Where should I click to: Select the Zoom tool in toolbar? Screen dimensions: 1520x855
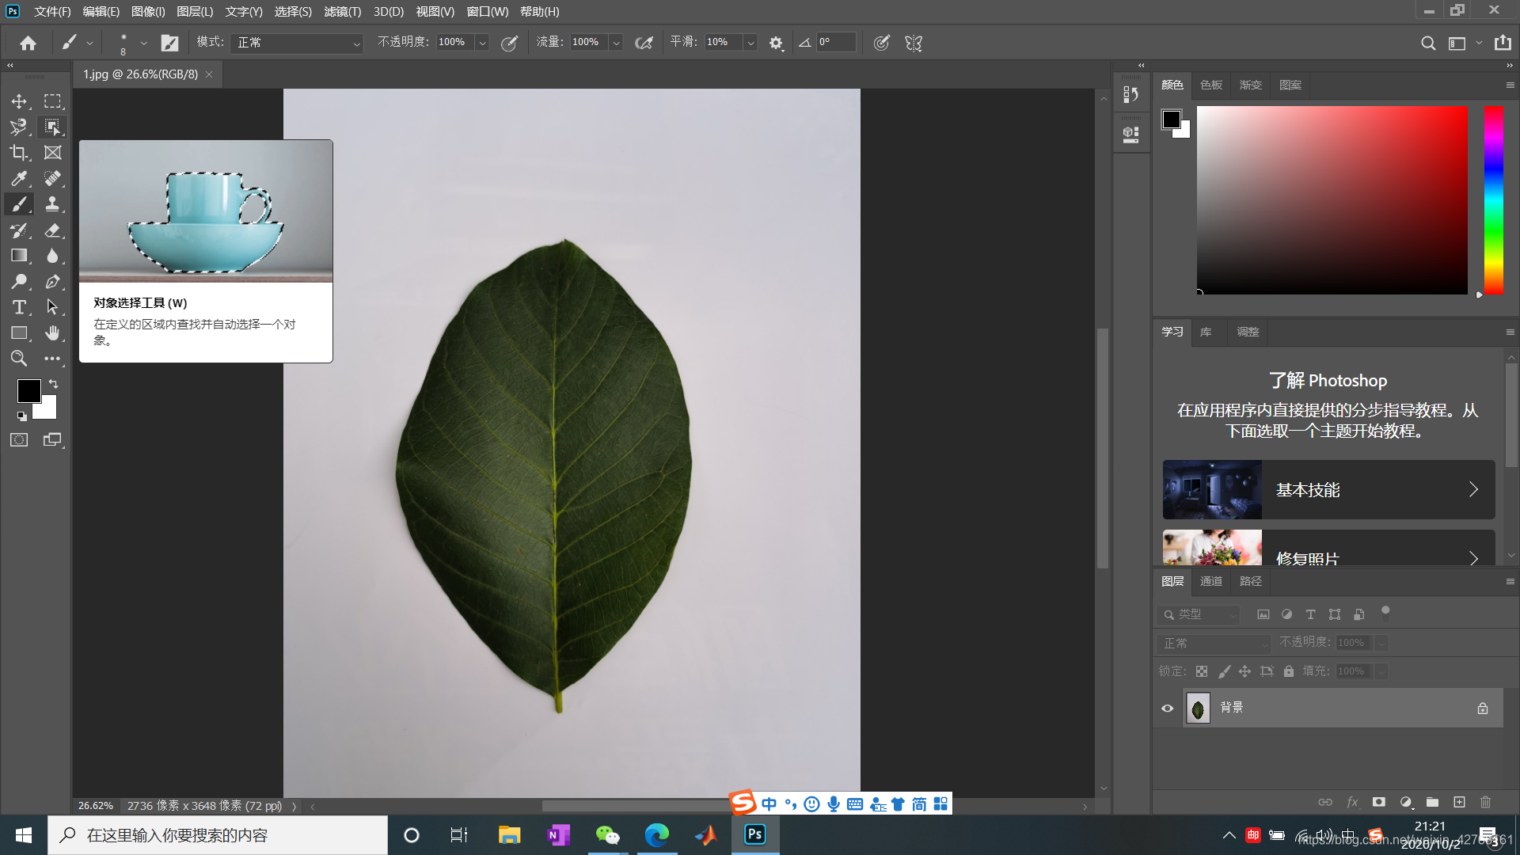pyautogui.click(x=19, y=359)
